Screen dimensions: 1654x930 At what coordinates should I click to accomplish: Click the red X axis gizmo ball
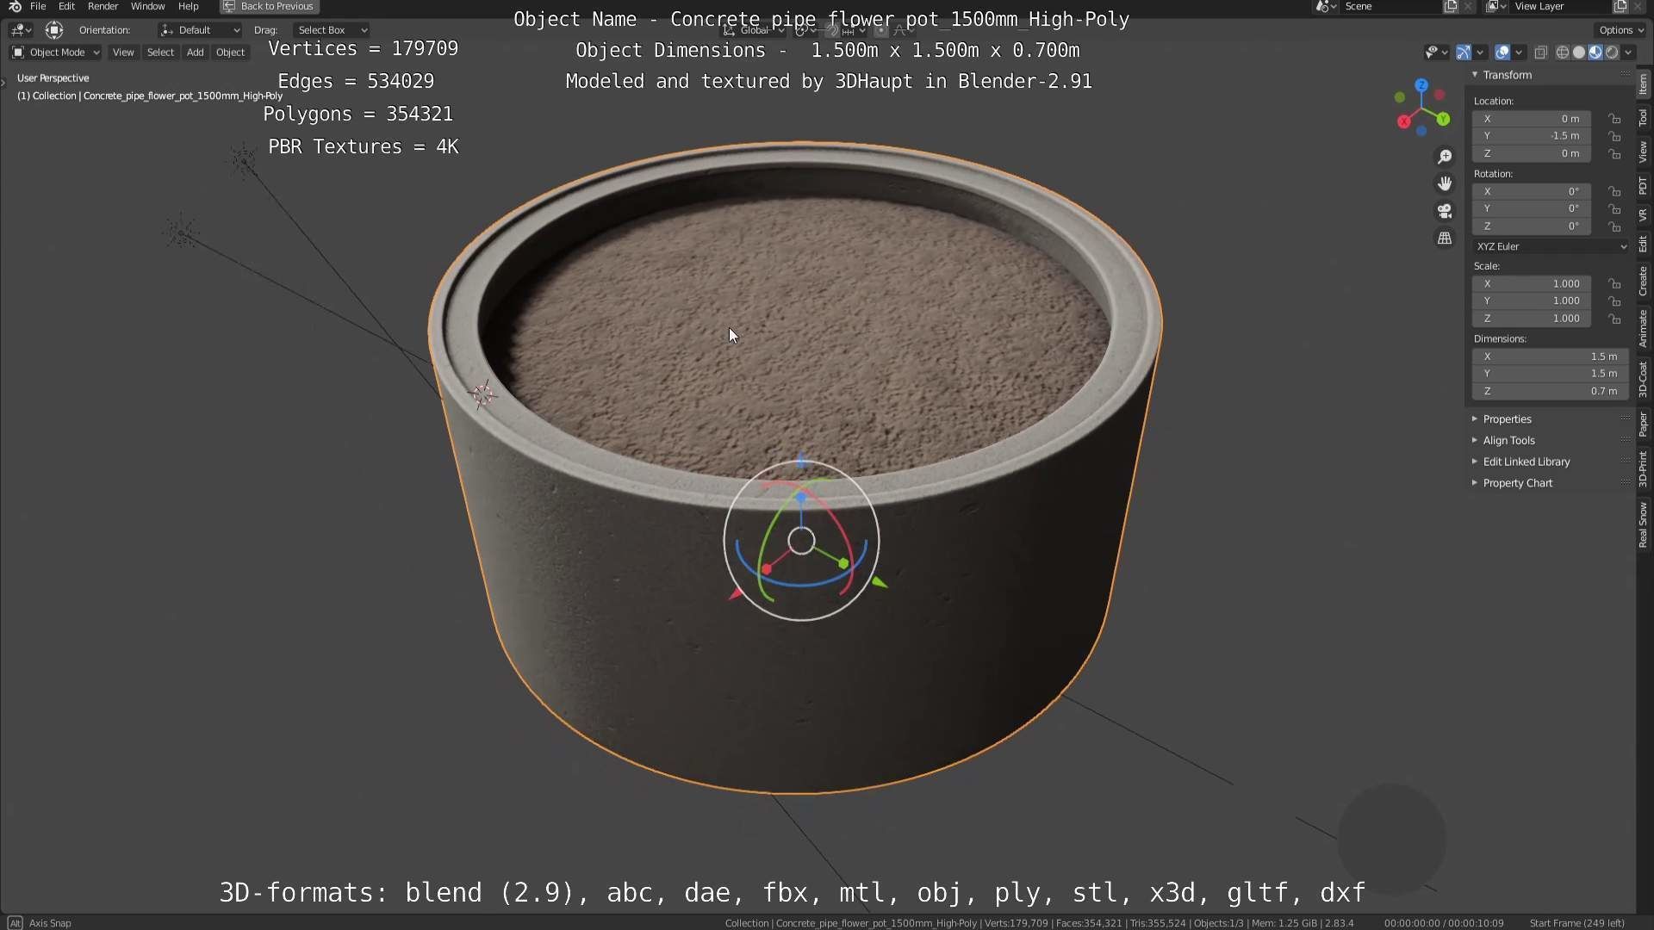click(x=1403, y=121)
